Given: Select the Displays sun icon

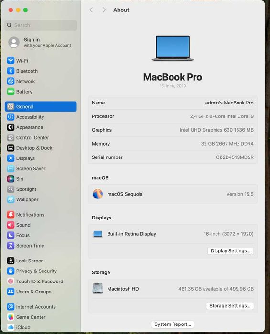Looking at the screenshot, I should [x=11, y=158].
